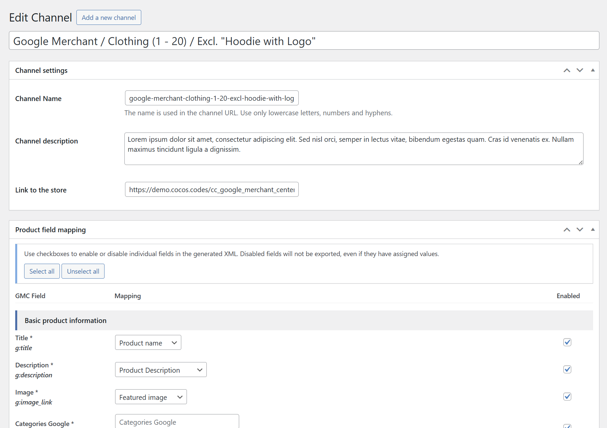This screenshot has width=607, height=428.
Task: Click the Link to the store field
Action: [211, 189]
